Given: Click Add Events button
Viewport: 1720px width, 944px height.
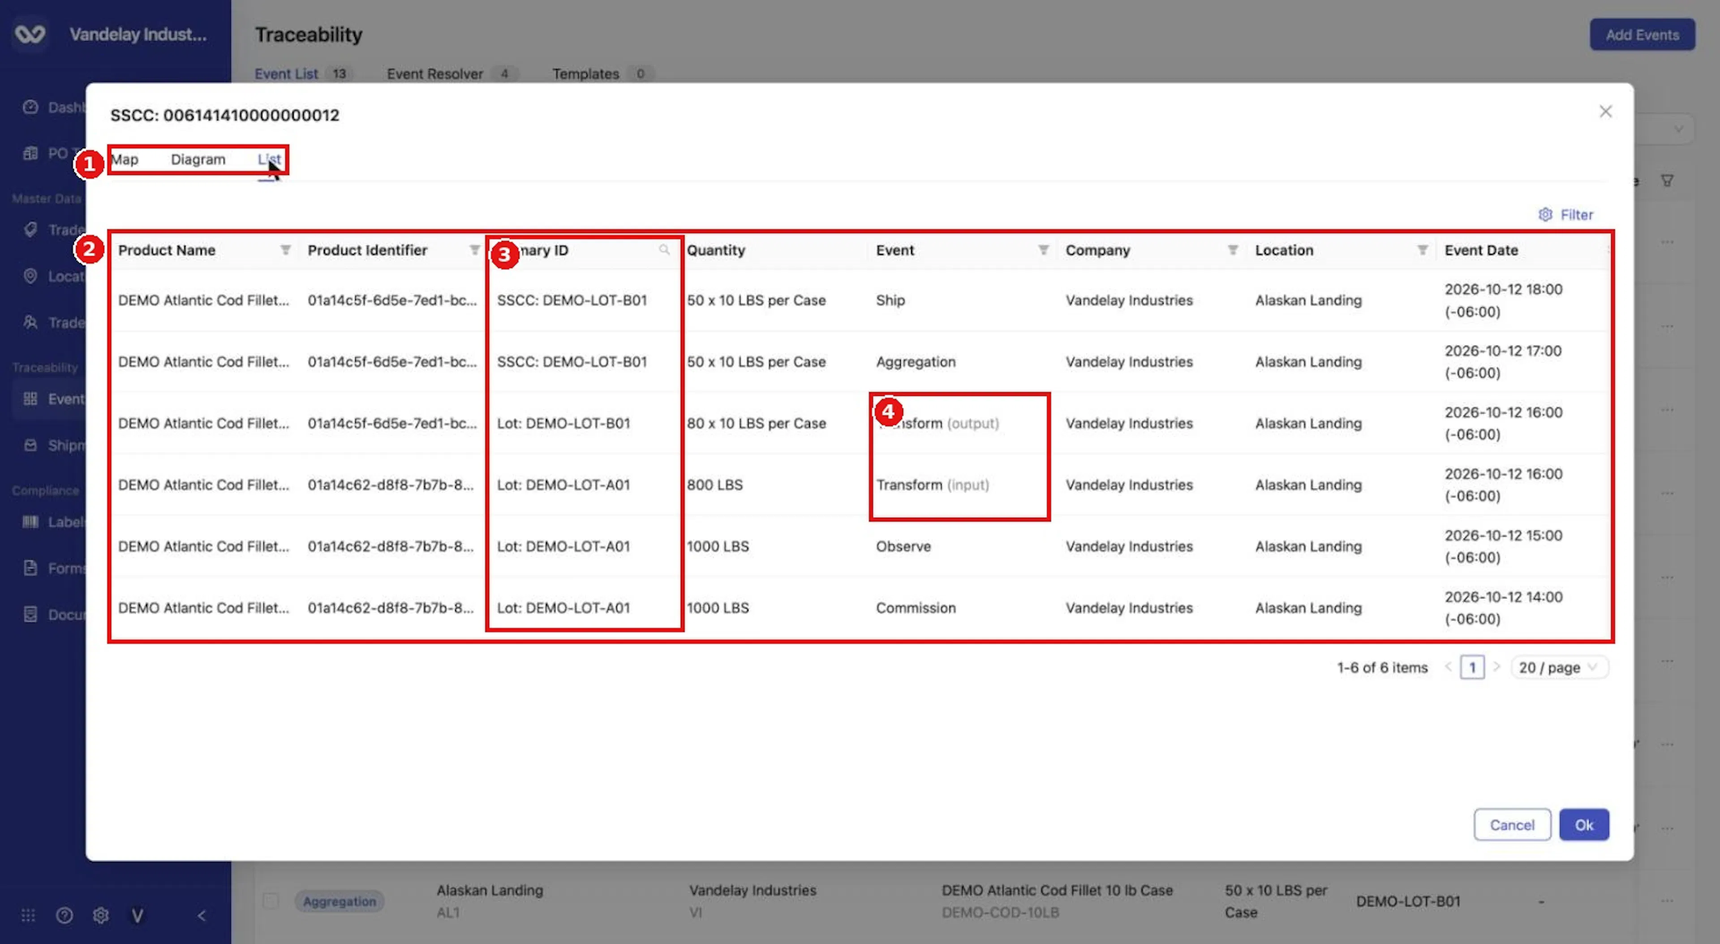Looking at the screenshot, I should 1642,35.
